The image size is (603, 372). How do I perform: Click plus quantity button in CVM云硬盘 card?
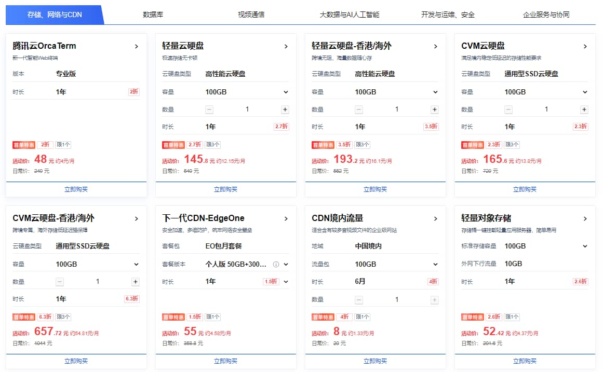click(x=584, y=109)
